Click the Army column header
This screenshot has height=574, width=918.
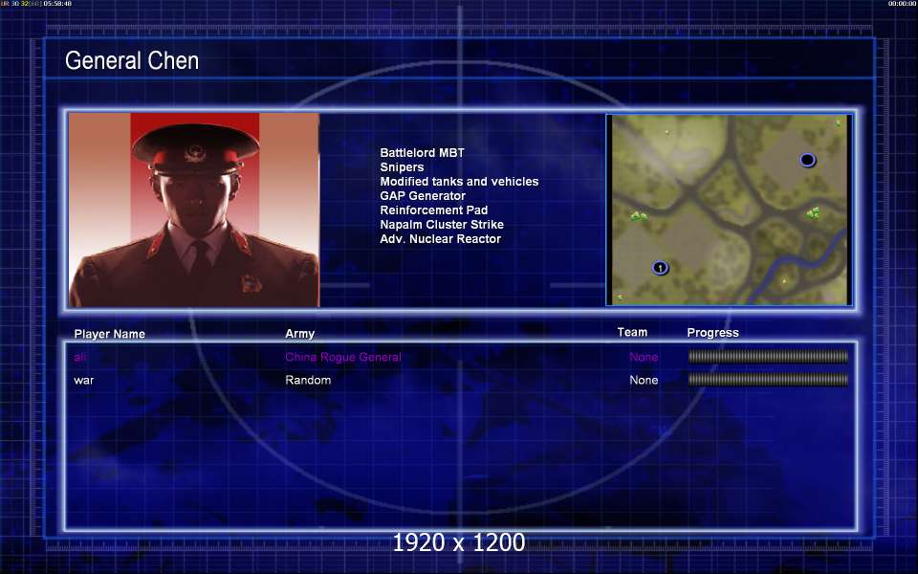pos(299,334)
